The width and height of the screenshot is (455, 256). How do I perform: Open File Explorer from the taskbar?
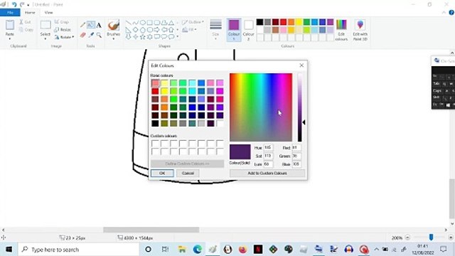(x=182, y=249)
